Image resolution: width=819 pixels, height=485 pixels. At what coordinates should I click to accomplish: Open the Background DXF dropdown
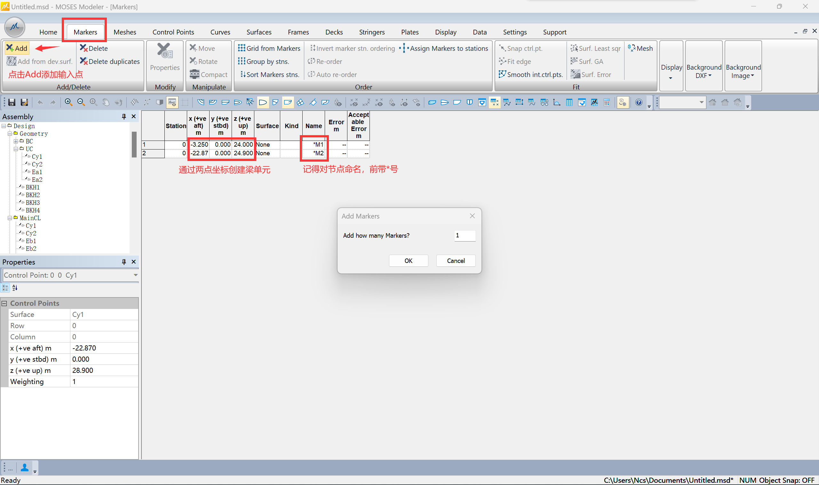[704, 72]
